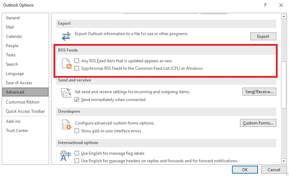Switch to Trust Center settings

(17, 131)
